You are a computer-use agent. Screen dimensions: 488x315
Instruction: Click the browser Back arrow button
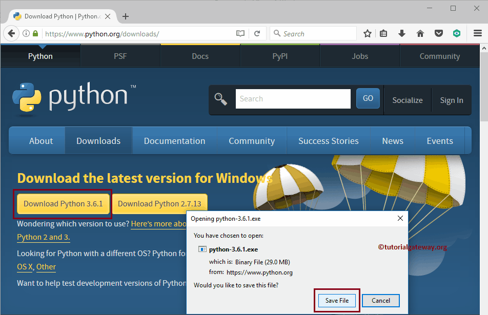pyautogui.click(x=11, y=34)
